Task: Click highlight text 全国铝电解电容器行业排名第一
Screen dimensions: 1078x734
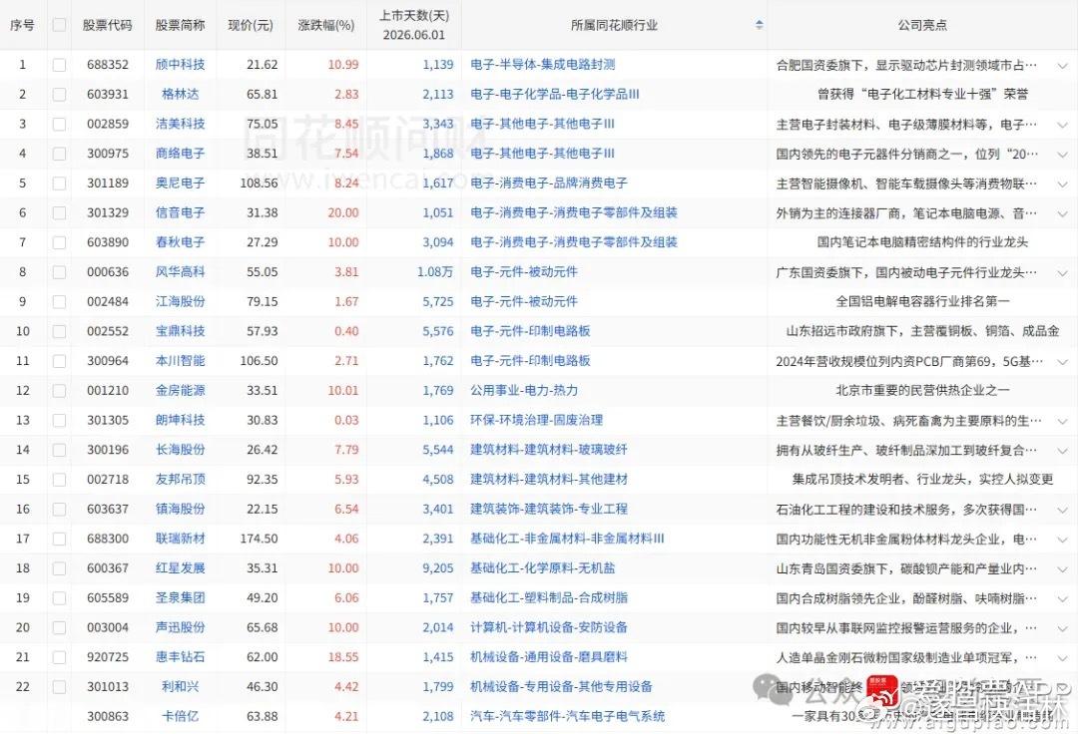Action: [922, 301]
